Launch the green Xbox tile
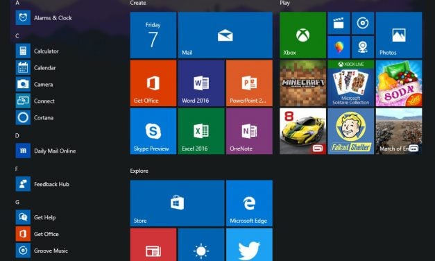This screenshot has width=435, height=261. [x=303, y=35]
